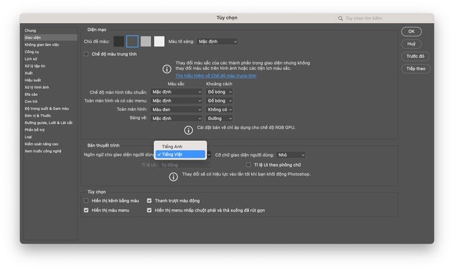454x270 pixels.
Task: Open Đổ bóng dropdown for full screen with menus
Action: pyautogui.click(x=219, y=101)
